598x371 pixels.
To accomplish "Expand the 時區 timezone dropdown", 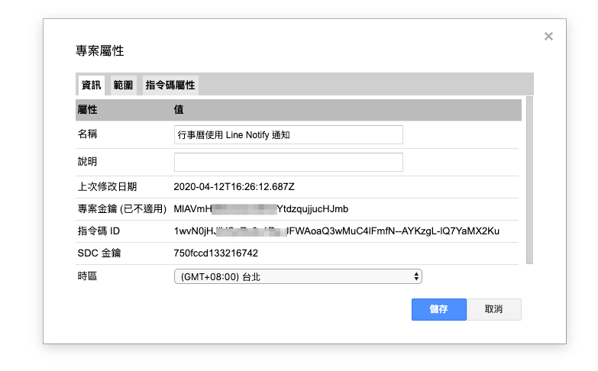I will pyautogui.click(x=298, y=277).
